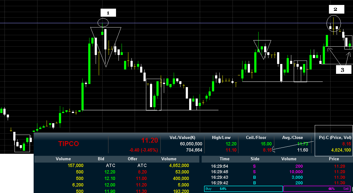Click the trade time 16:29:45
The image size is (353, 193).
point(219,172)
